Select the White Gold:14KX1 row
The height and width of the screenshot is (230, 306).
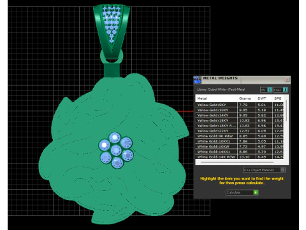click(x=240, y=151)
